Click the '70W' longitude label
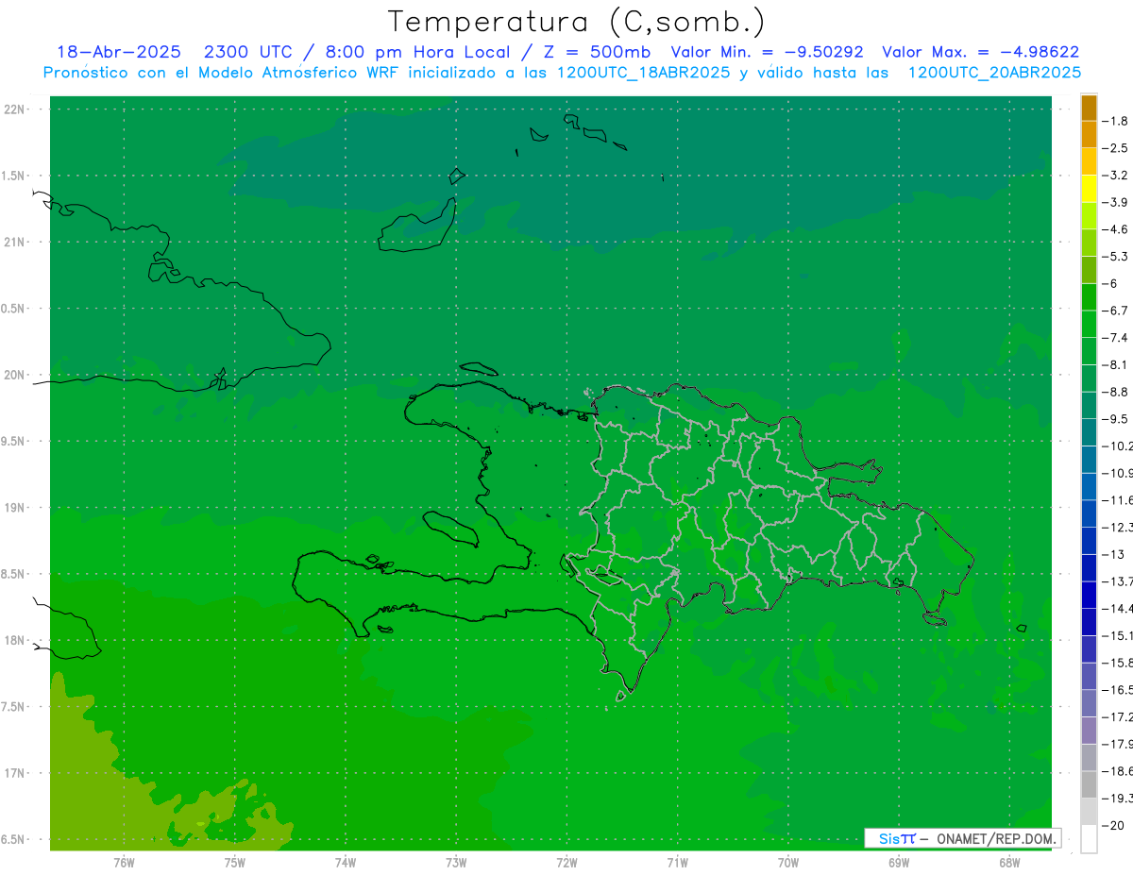Screen dimensions: 1133x875 coord(788,863)
